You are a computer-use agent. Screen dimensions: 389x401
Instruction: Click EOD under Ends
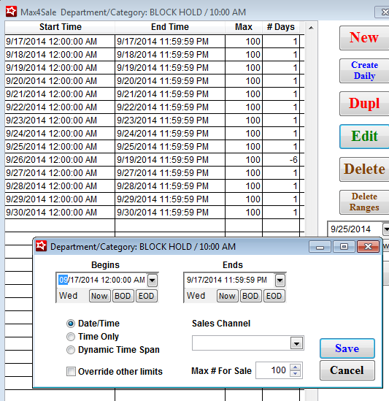click(x=274, y=296)
